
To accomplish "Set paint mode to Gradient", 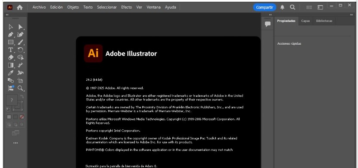I will tap(16, 117).
